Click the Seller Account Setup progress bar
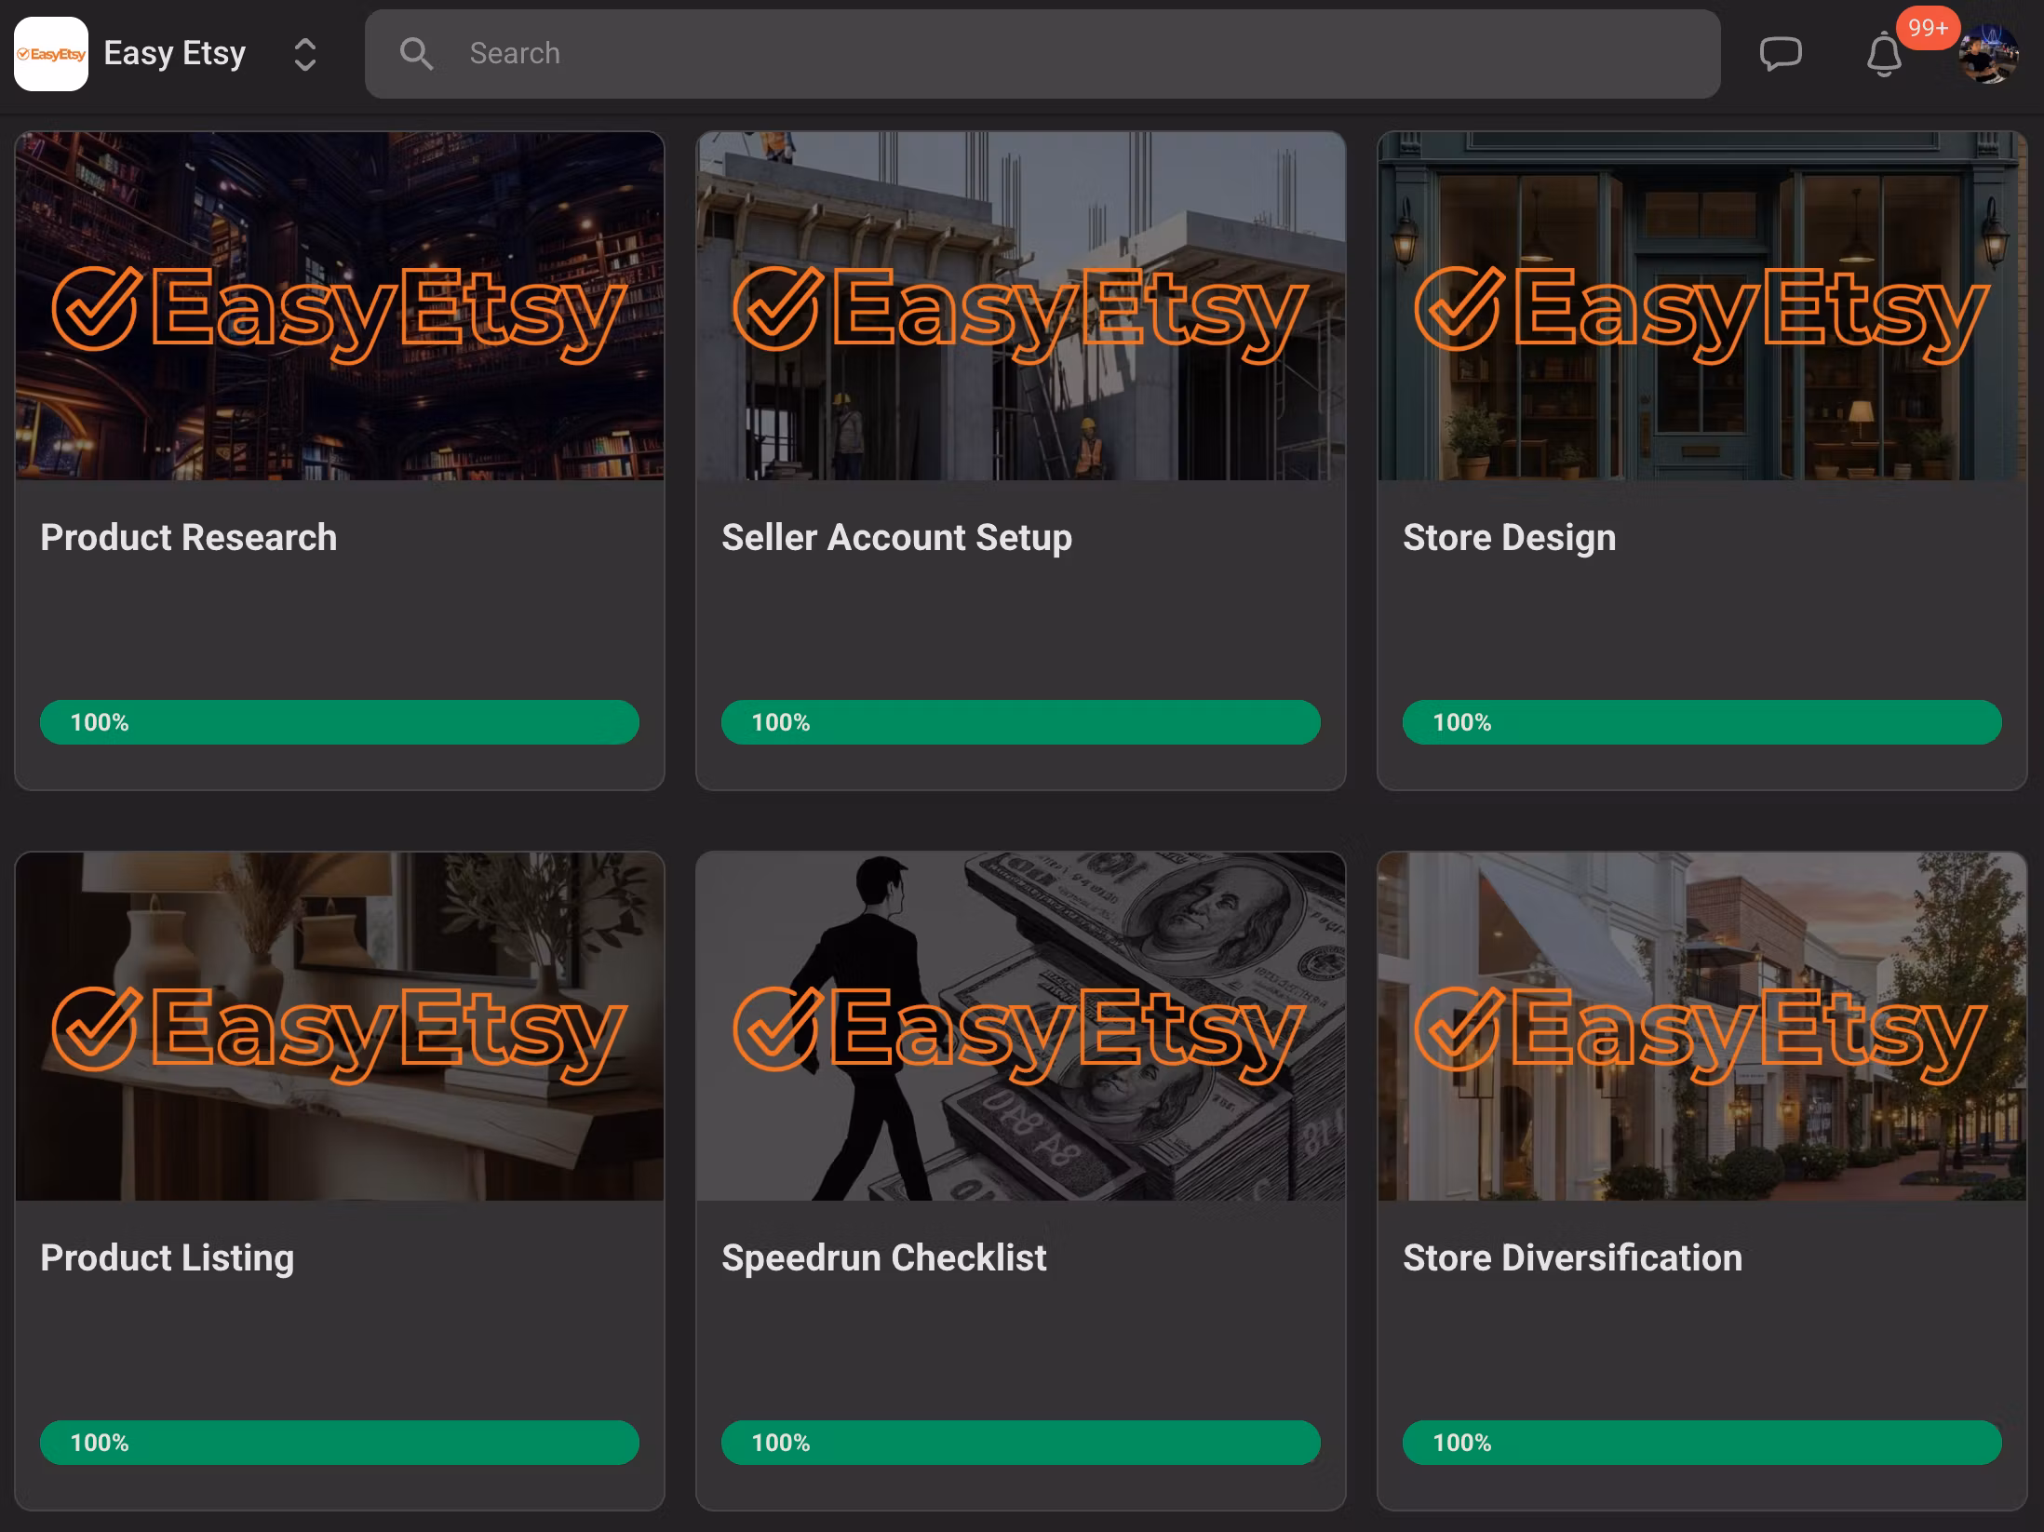 click(1021, 722)
